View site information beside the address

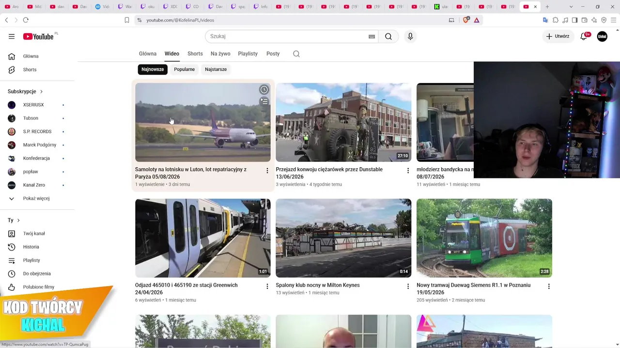click(x=139, y=20)
